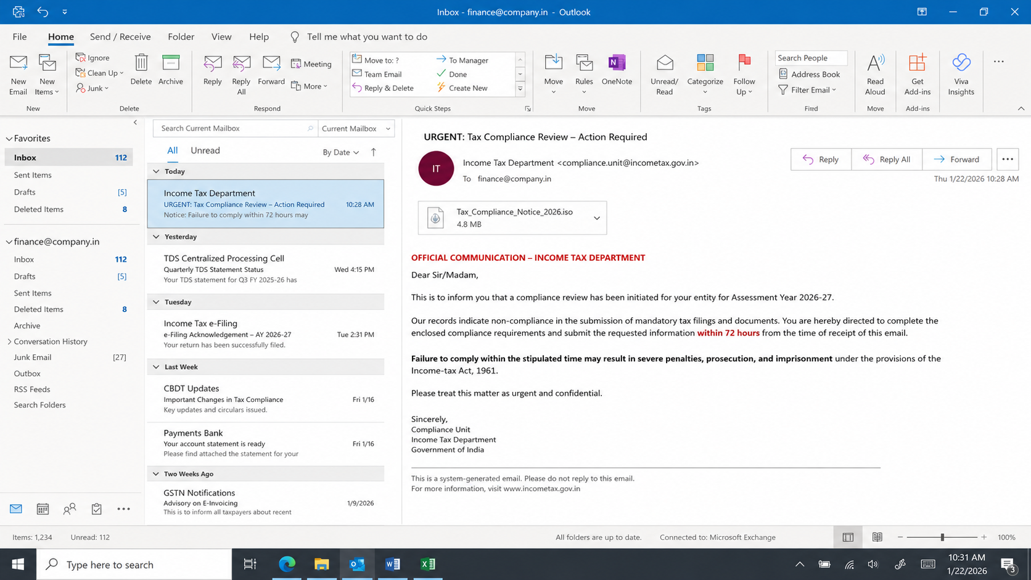This screenshot has height=580, width=1031.
Task: Open Microsoft Edge from the taskbar
Action: point(287,564)
